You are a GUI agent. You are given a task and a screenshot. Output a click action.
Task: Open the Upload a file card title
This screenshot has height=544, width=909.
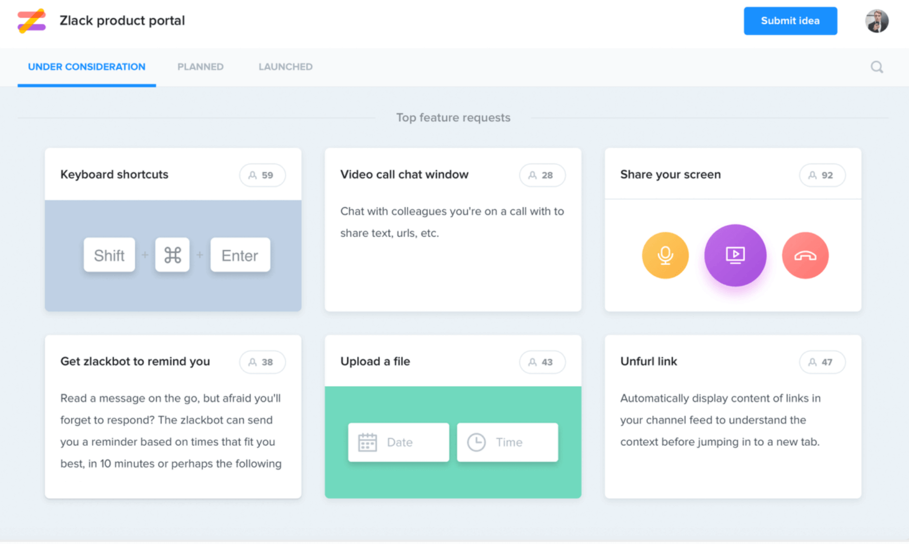(375, 361)
